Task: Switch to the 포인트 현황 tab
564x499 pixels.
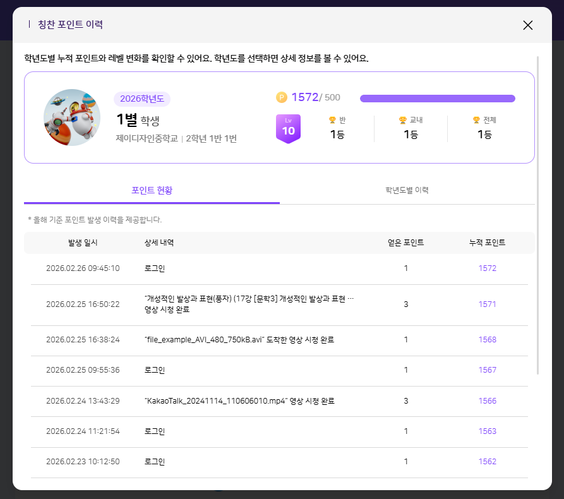Action: [x=152, y=190]
